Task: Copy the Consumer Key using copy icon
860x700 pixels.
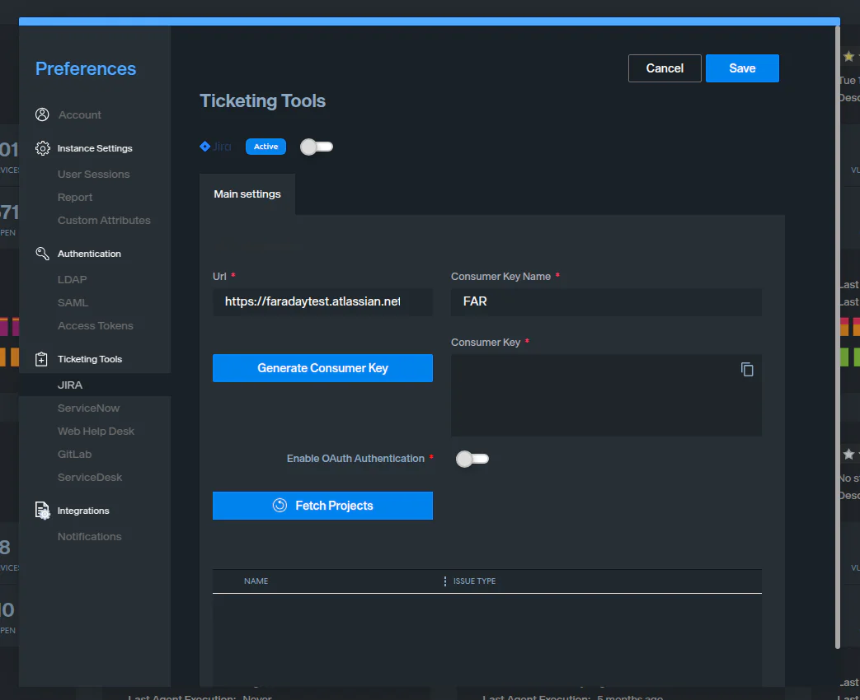Action: (x=747, y=370)
